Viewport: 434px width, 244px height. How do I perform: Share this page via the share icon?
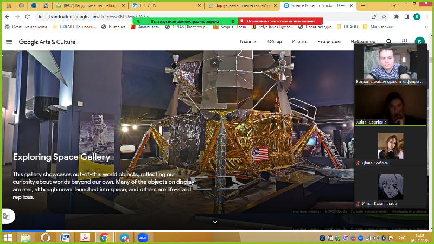pos(374,17)
